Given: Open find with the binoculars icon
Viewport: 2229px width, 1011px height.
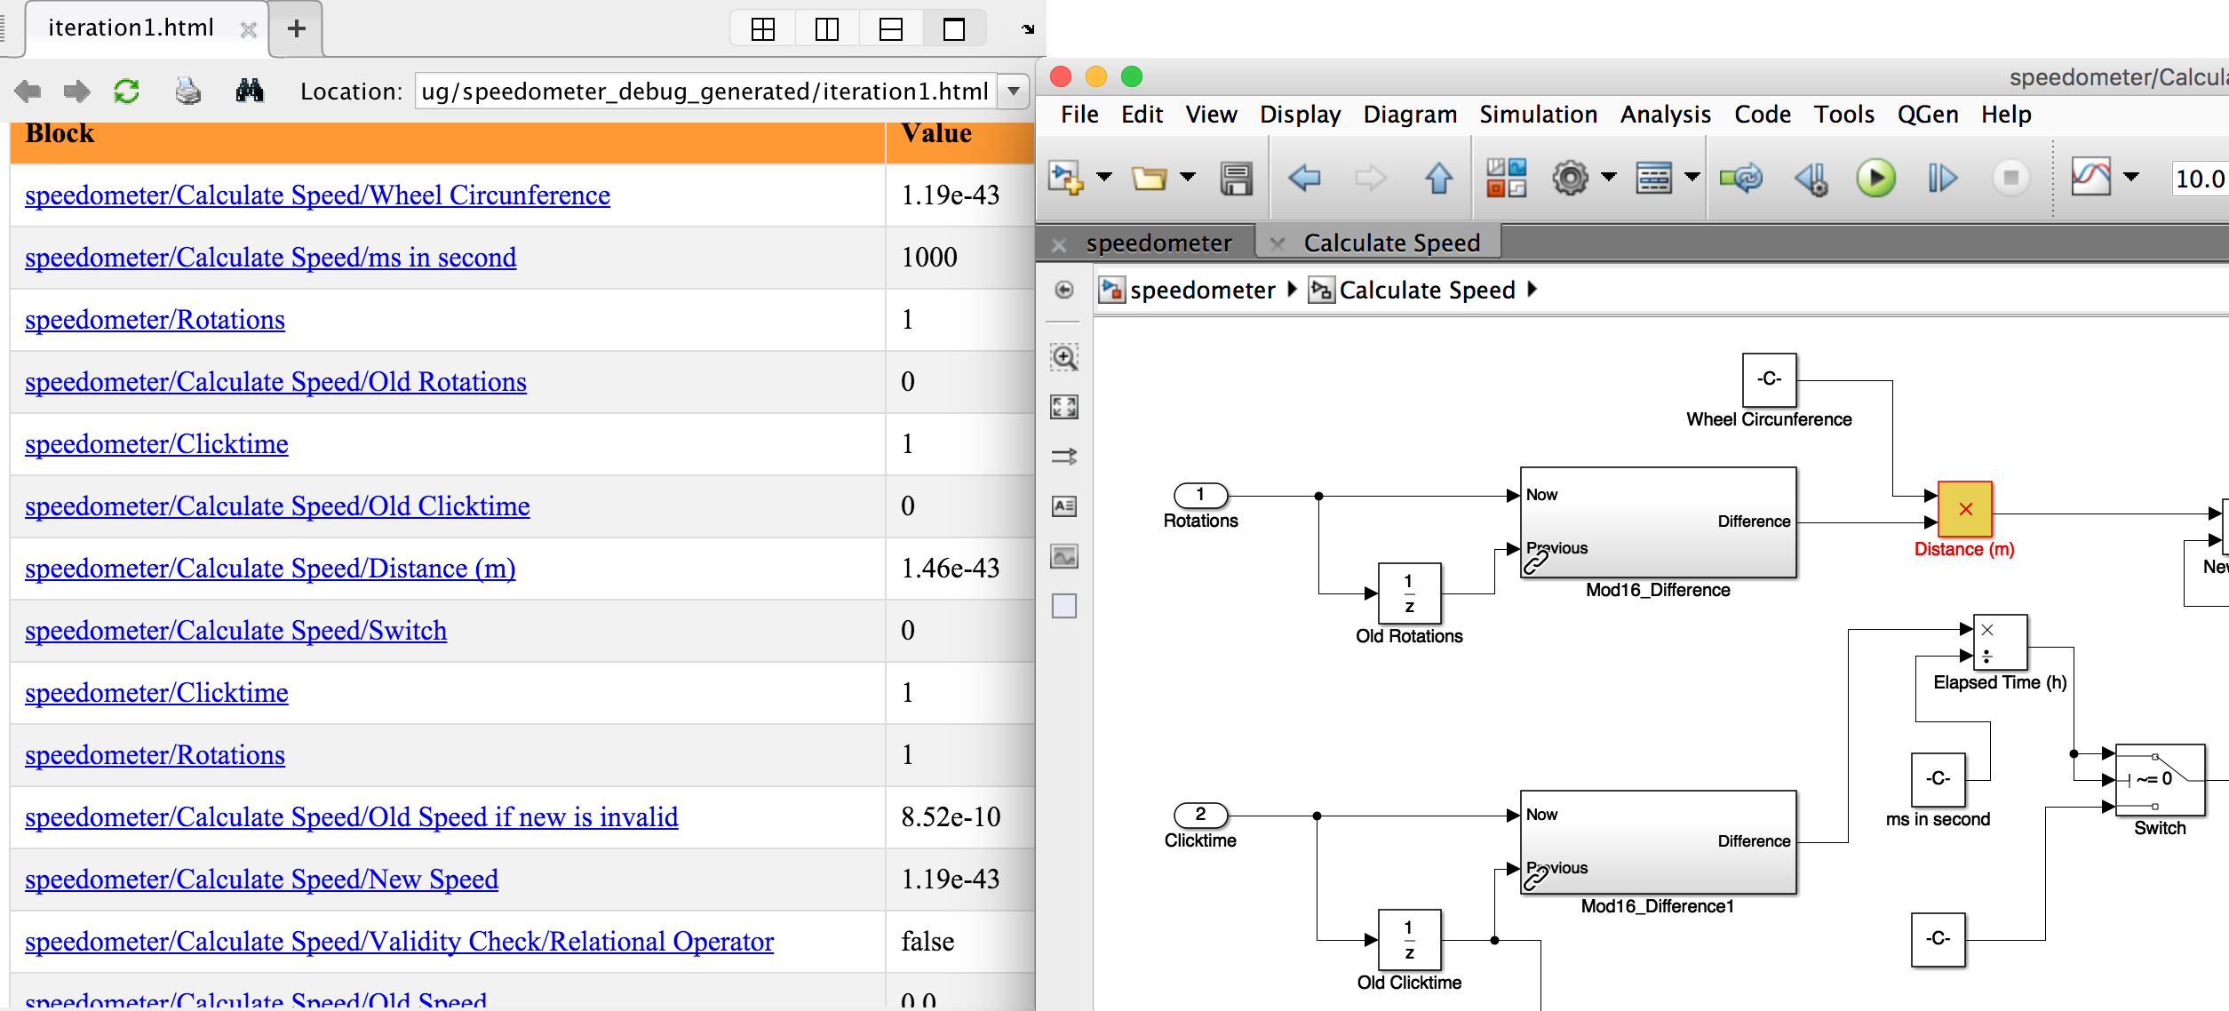Looking at the screenshot, I should click(250, 90).
